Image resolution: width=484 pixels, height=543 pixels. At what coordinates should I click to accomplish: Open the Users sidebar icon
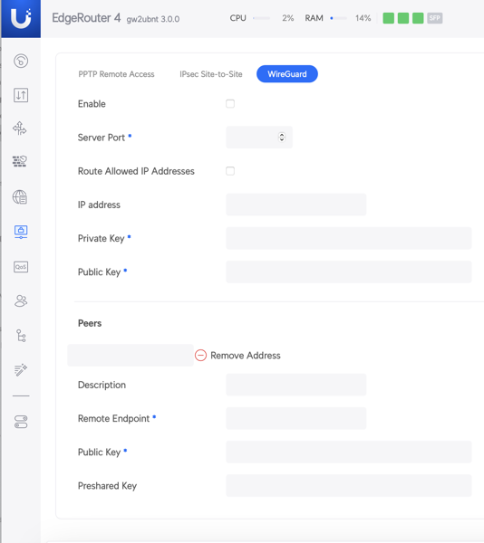[x=21, y=300]
